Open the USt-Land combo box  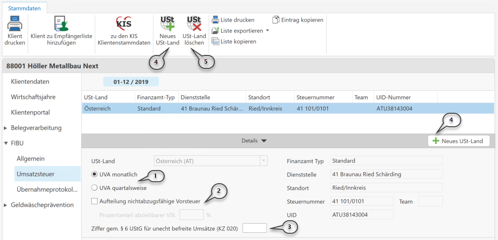(x=263, y=161)
